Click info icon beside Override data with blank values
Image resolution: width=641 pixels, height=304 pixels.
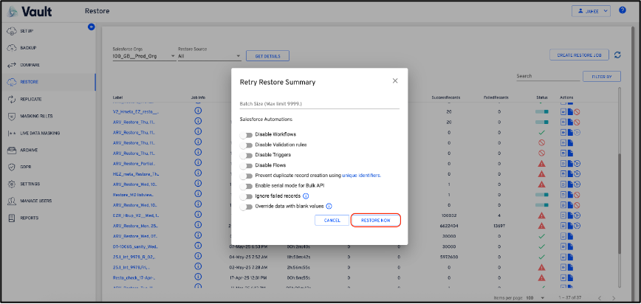tap(329, 207)
